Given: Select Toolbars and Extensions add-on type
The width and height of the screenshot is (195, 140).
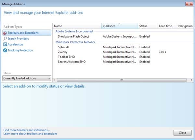Looking at the screenshot, I should 27,33.
